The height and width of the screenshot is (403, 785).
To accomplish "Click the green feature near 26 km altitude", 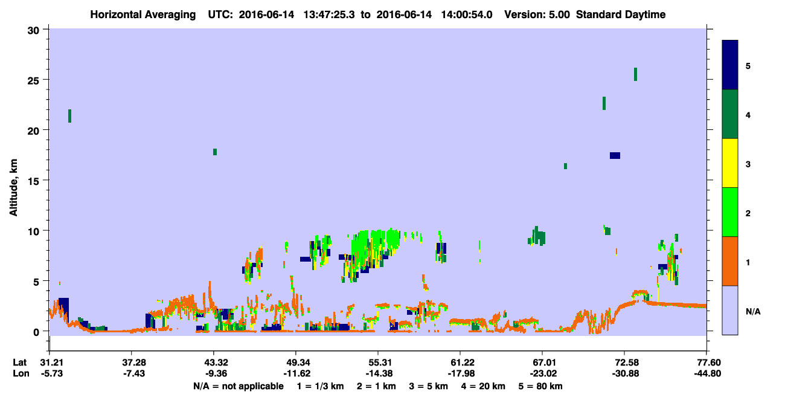I will tap(635, 74).
